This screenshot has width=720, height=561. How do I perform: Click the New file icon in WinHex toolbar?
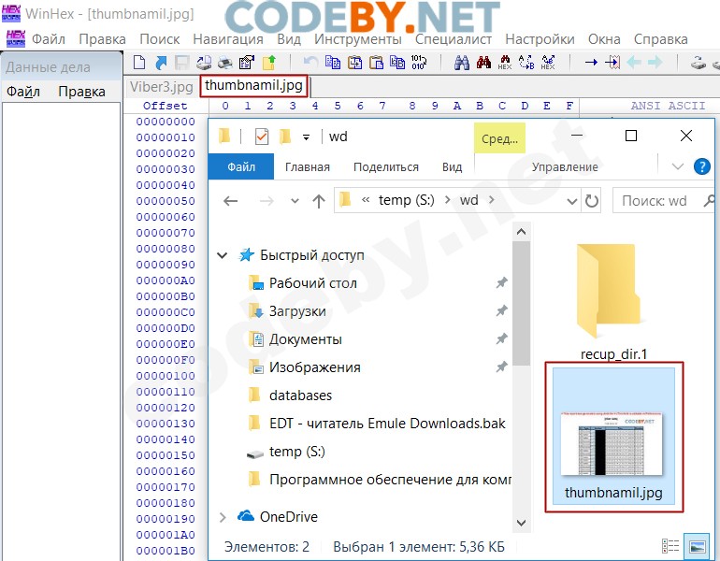point(139,63)
